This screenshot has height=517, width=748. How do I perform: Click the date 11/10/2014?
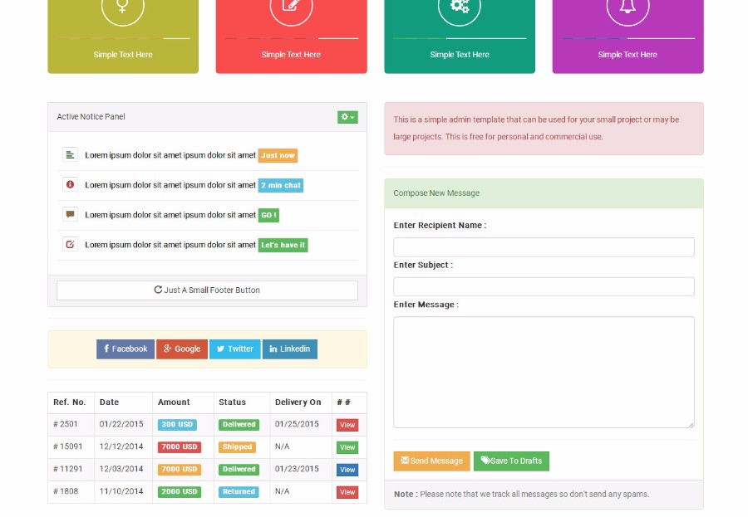[x=121, y=491]
